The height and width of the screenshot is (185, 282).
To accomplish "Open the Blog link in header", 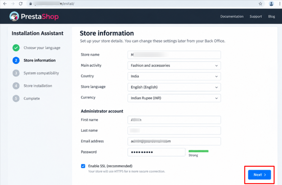I will tap(271, 16).
